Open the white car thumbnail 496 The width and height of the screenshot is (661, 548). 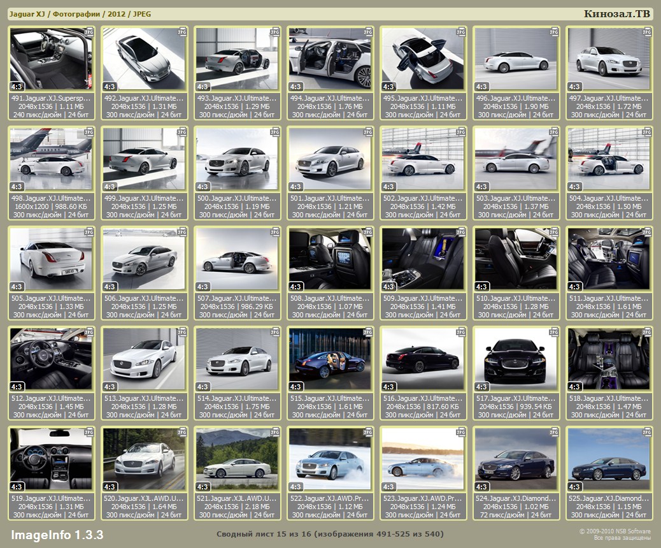point(516,59)
